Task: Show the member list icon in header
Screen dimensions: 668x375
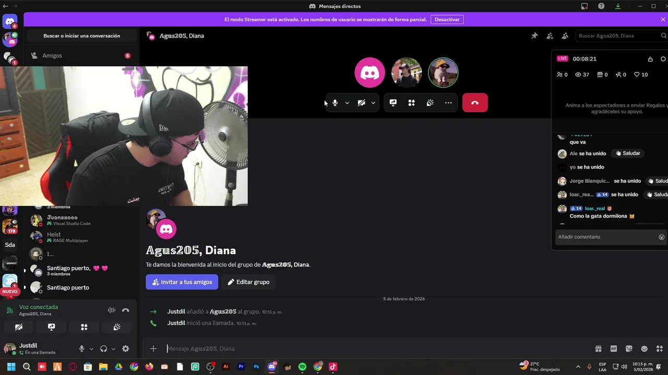Action: 565,36
